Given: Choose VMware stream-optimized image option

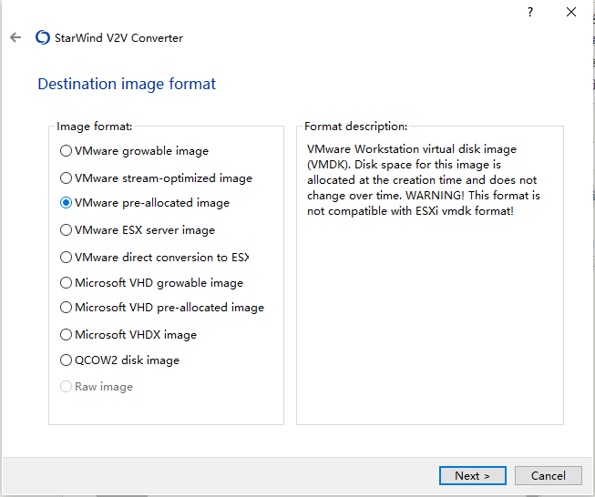Looking at the screenshot, I should [x=66, y=178].
